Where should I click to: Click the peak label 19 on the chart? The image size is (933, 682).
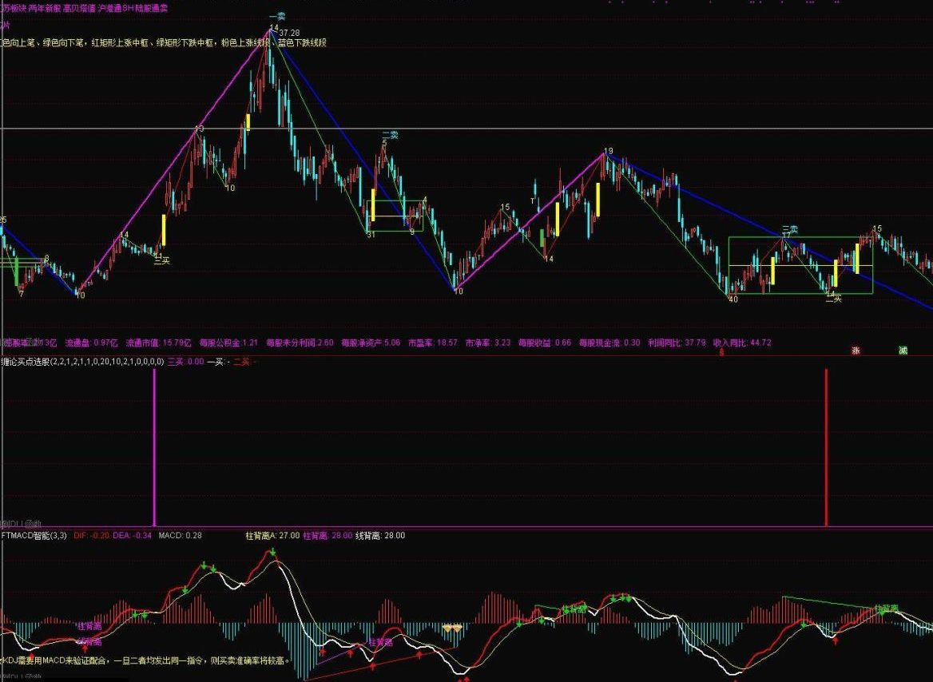(x=608, y=151)
